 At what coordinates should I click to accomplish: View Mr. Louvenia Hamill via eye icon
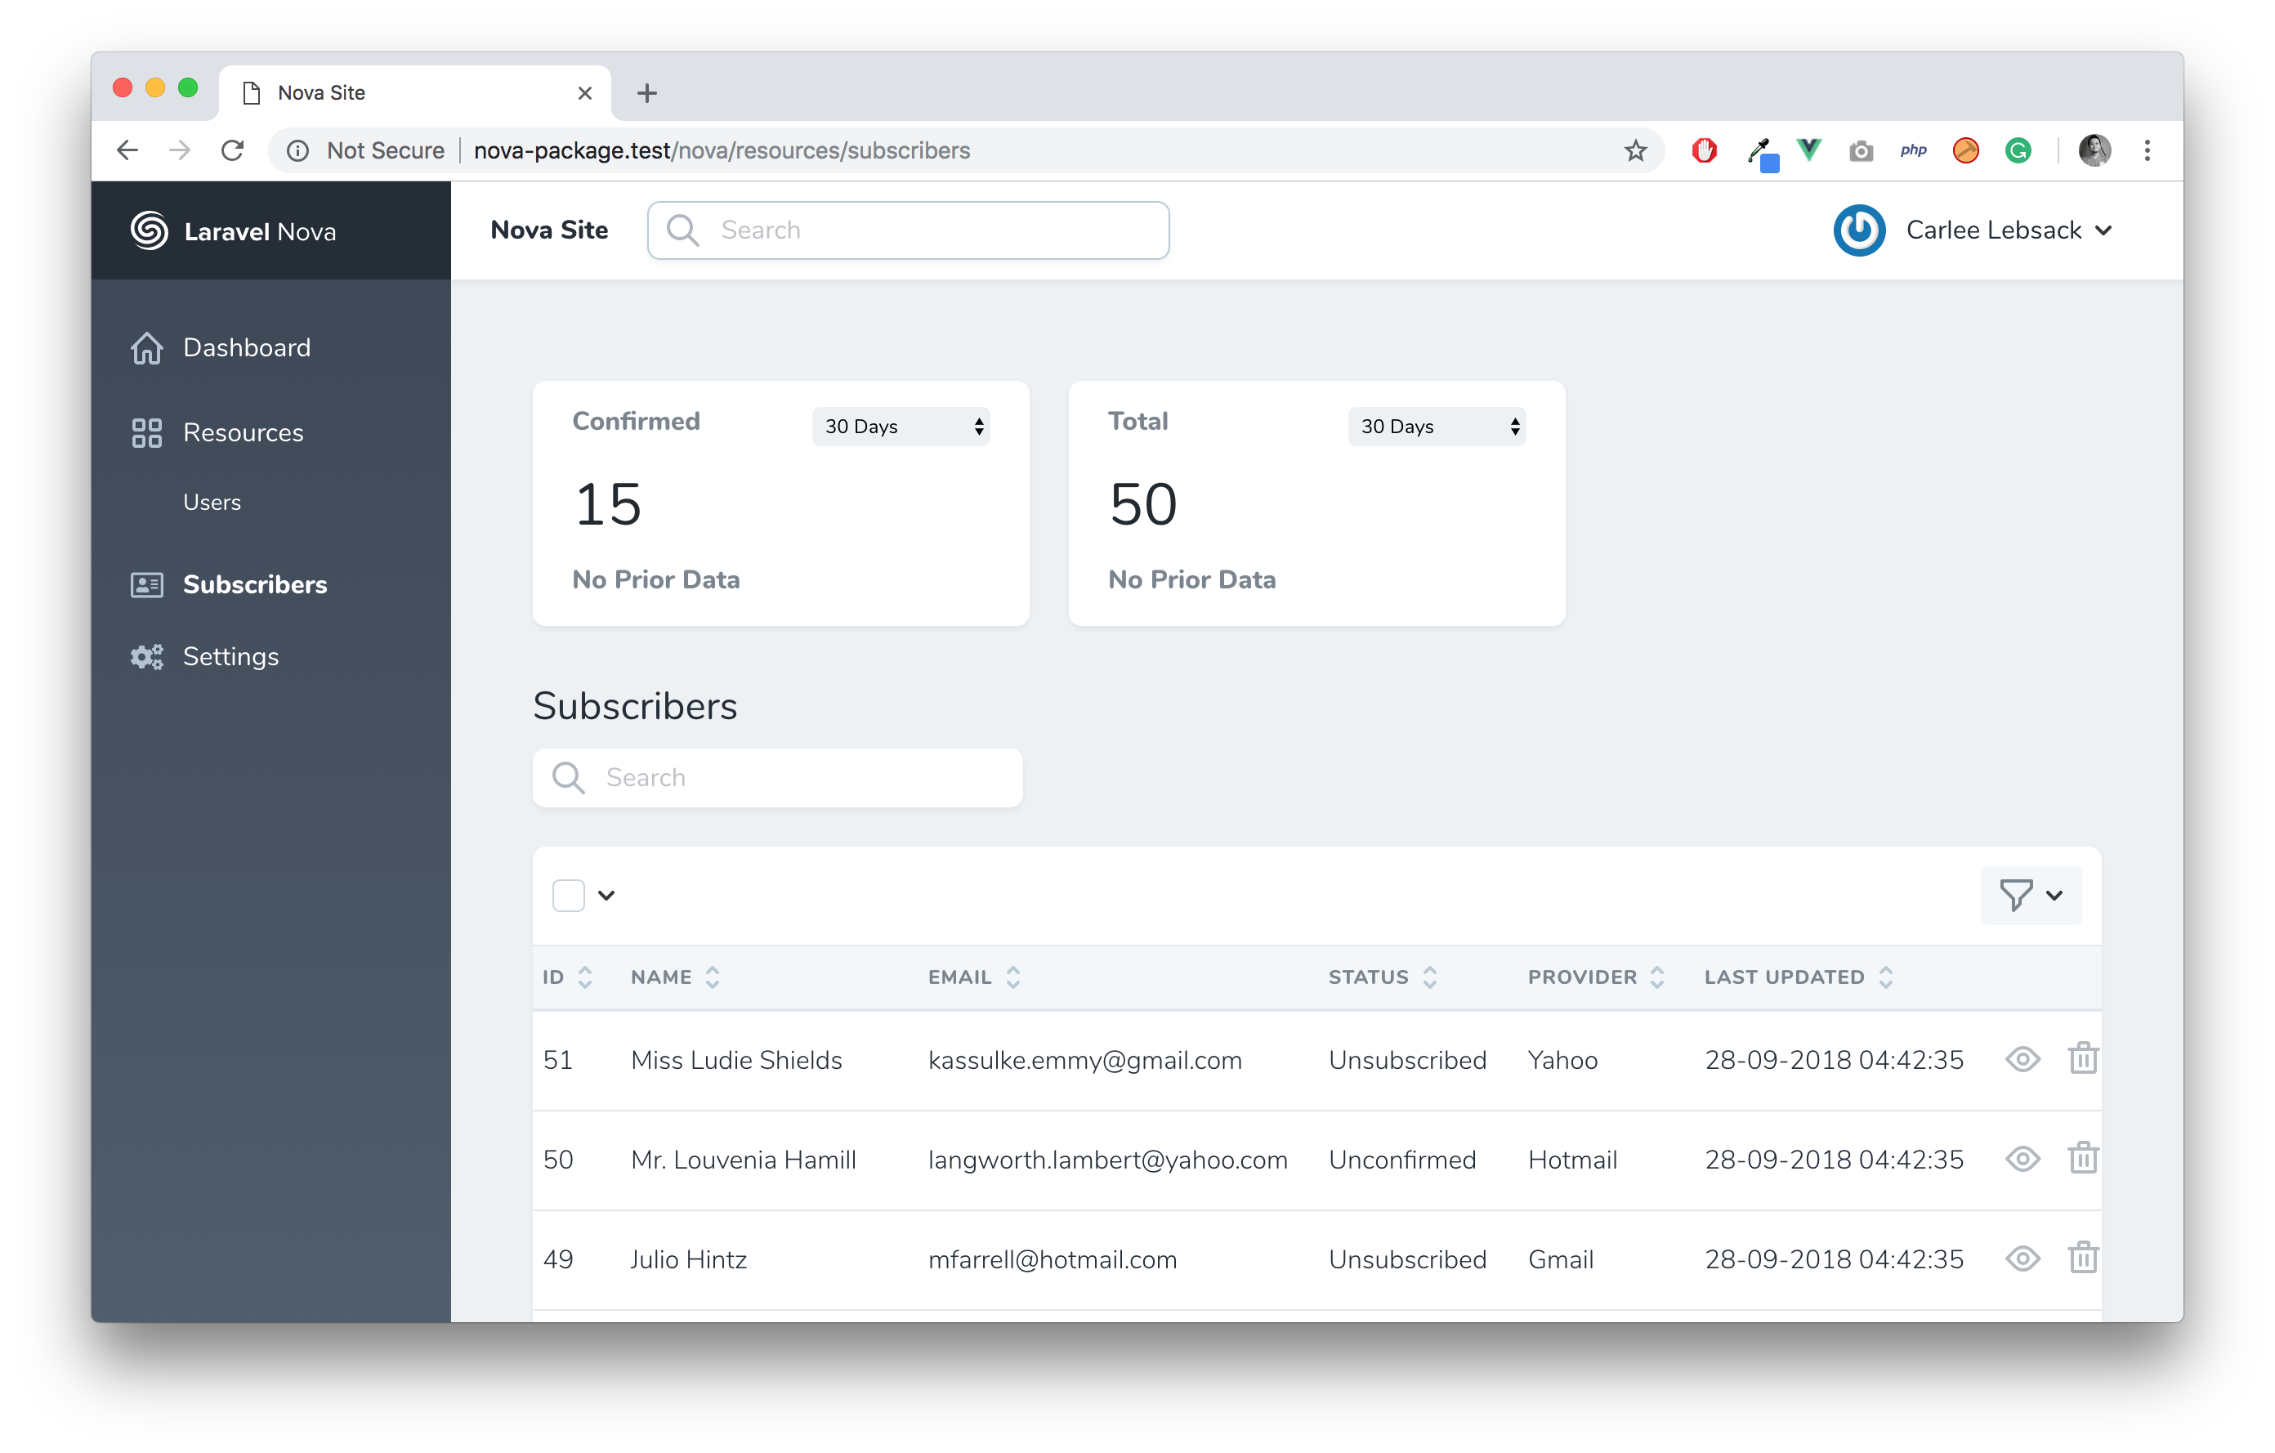tap(2022, 1159)
